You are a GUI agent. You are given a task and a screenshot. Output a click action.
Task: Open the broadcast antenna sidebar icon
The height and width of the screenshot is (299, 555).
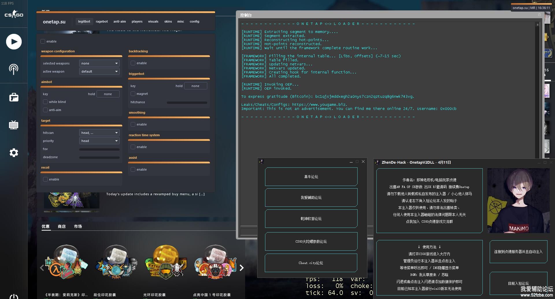pyautogui.click(x=14, y=69)
